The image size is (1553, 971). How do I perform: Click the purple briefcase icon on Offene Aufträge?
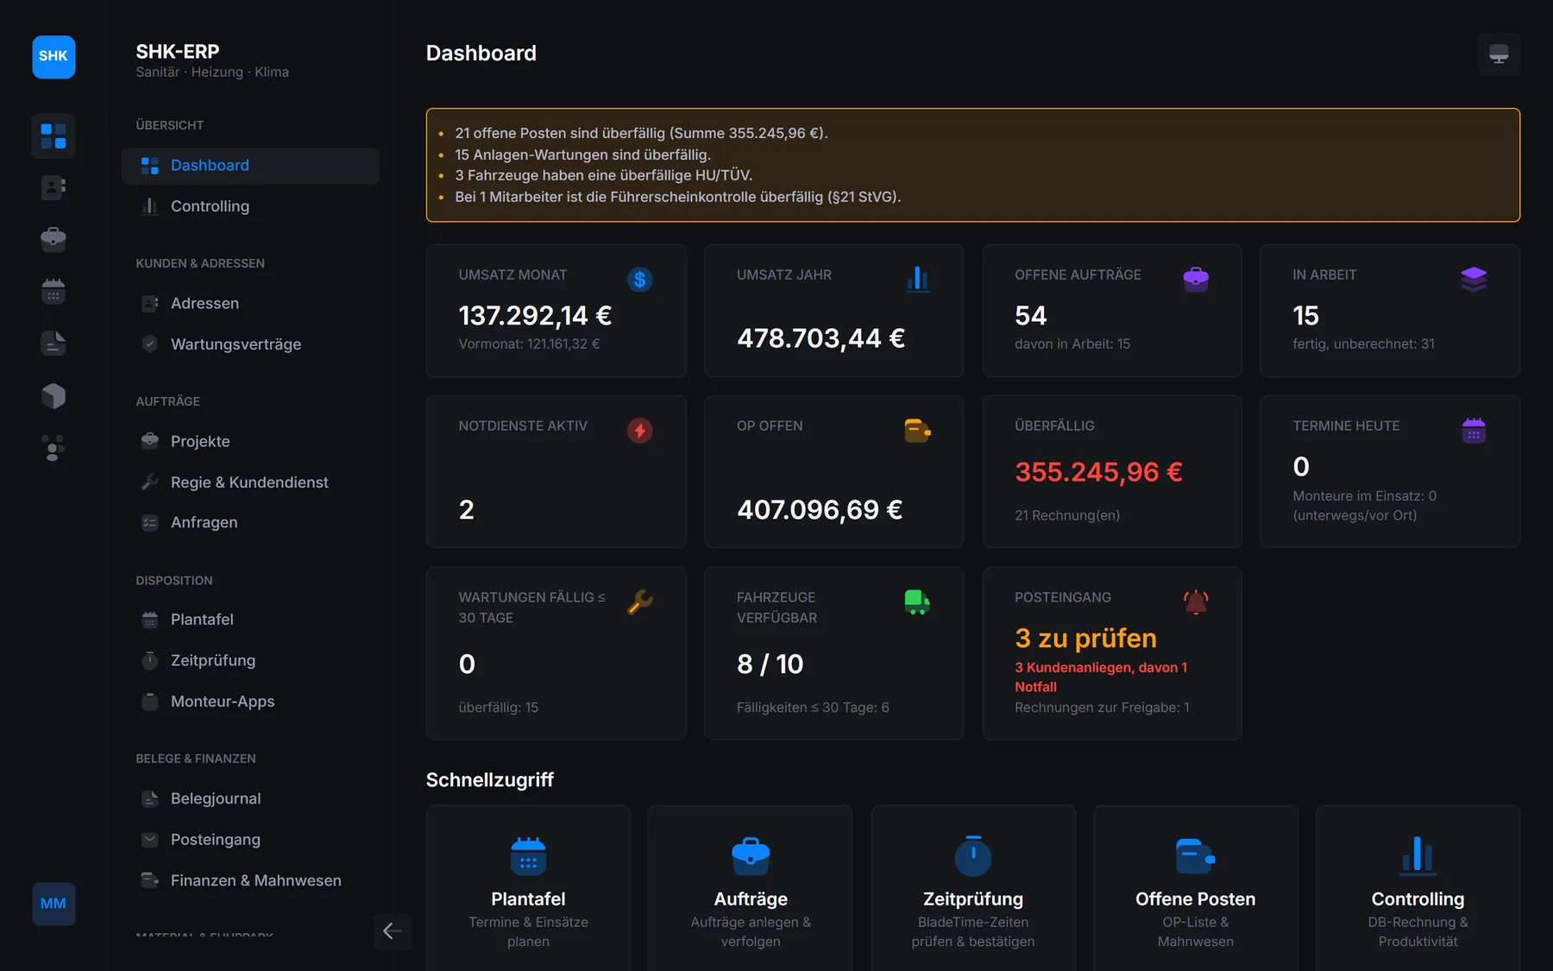1196,280
